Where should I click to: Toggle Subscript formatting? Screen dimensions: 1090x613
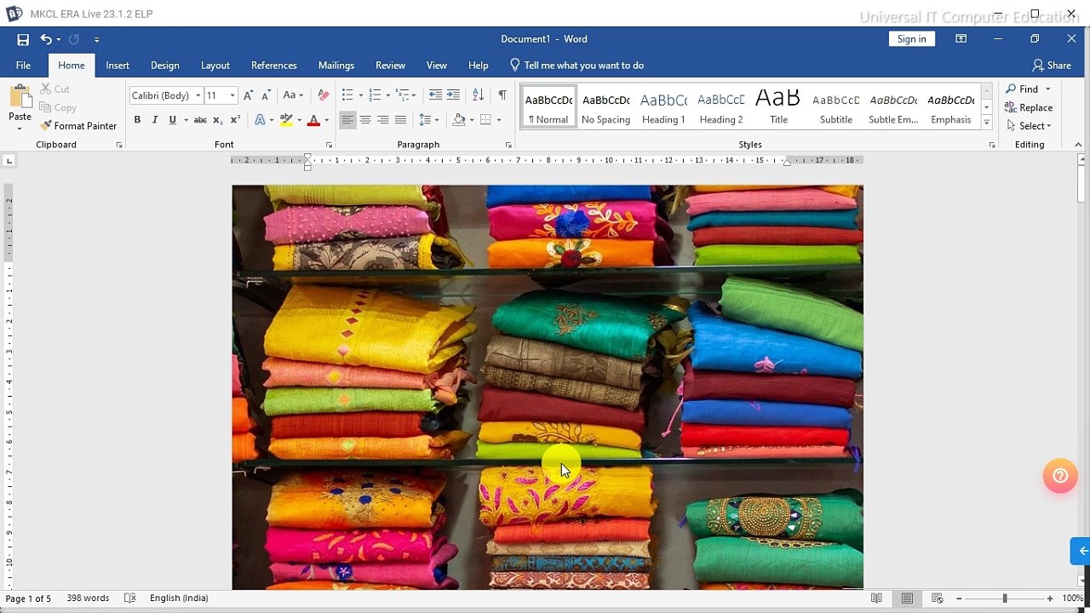tap(217, 120)
